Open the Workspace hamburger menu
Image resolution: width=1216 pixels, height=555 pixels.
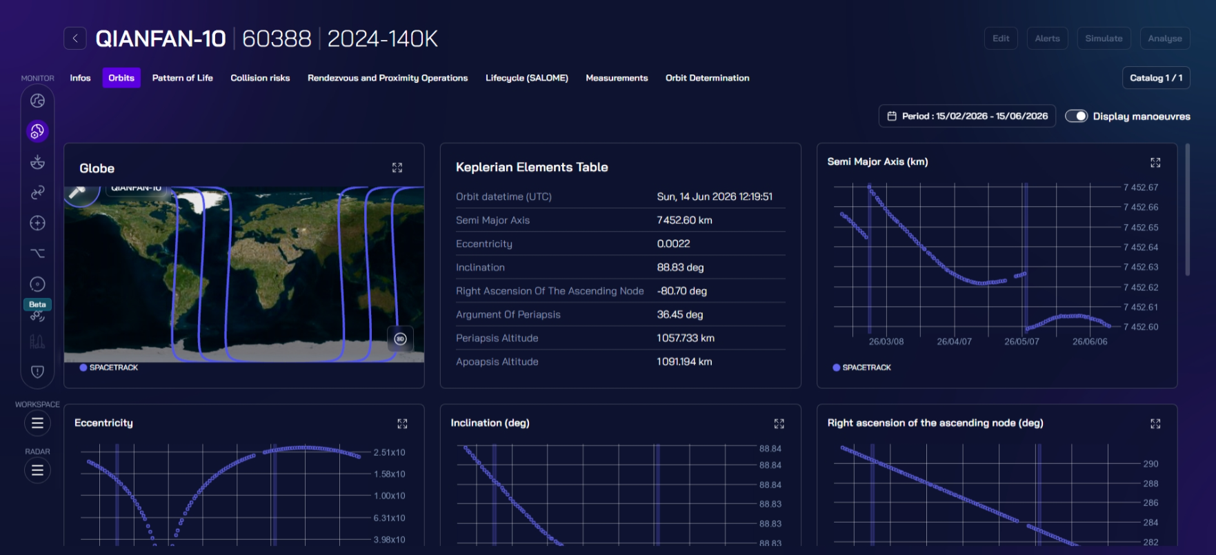pos(37,423)
